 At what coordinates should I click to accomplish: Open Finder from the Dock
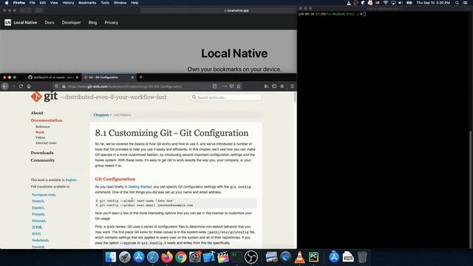point(111,257)
